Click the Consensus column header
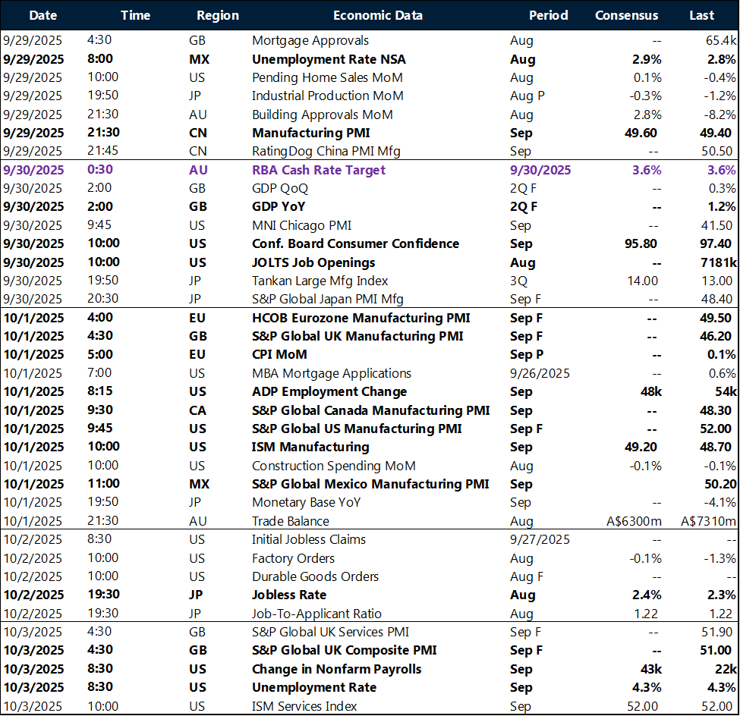The height and width of the screenshot is (716, 740). pos(626,15)
